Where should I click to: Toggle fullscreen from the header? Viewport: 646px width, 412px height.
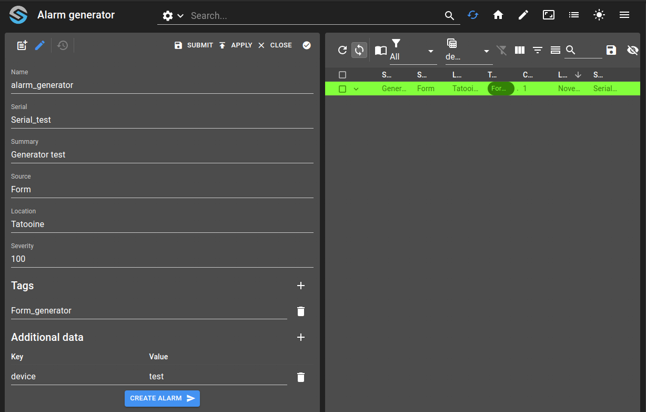click(x=549, y=15)
